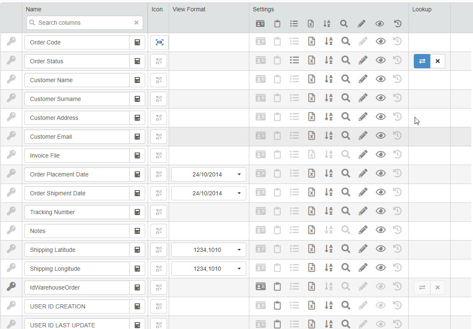
Task: Expand the Order Shipment Date format dropdown
Action: point(209,193)
